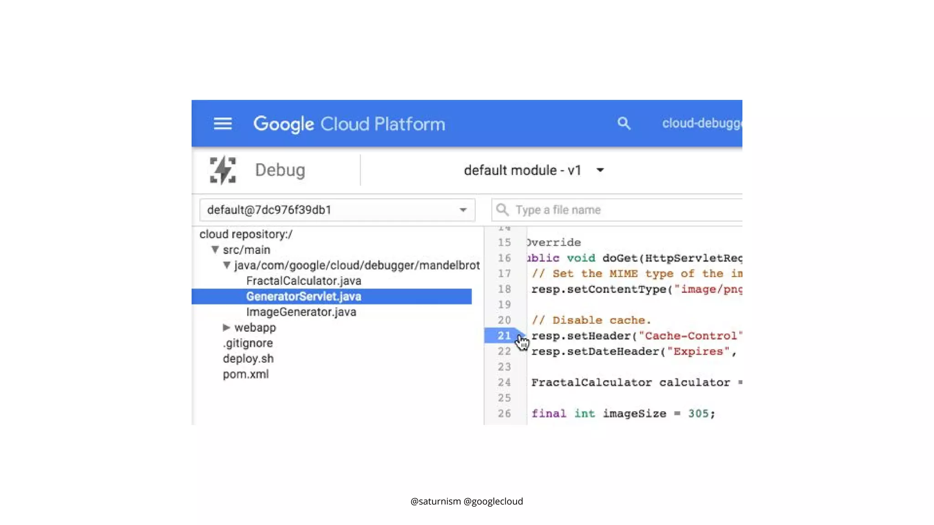Open the default module - v1 dropdown
The image size is (934, 525).
[x=534, y=170]
